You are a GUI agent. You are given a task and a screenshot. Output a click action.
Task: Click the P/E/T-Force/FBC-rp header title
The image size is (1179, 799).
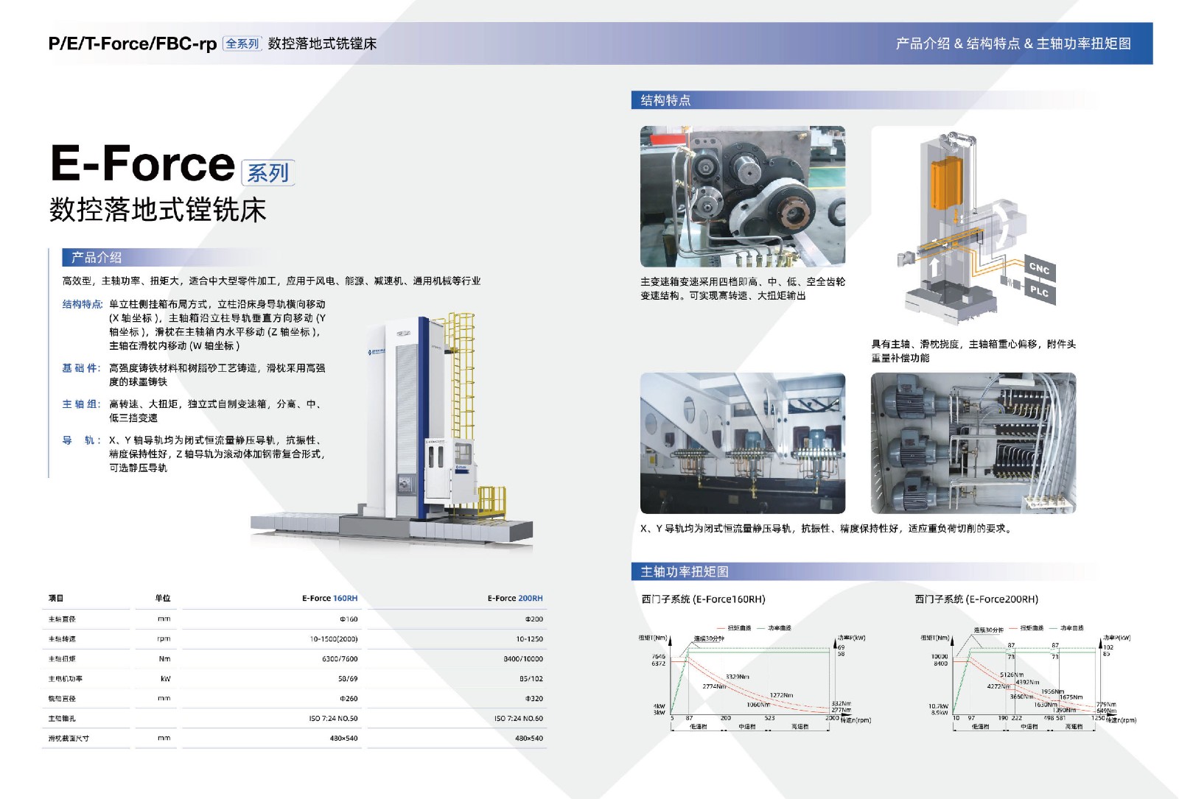point(133,44)
